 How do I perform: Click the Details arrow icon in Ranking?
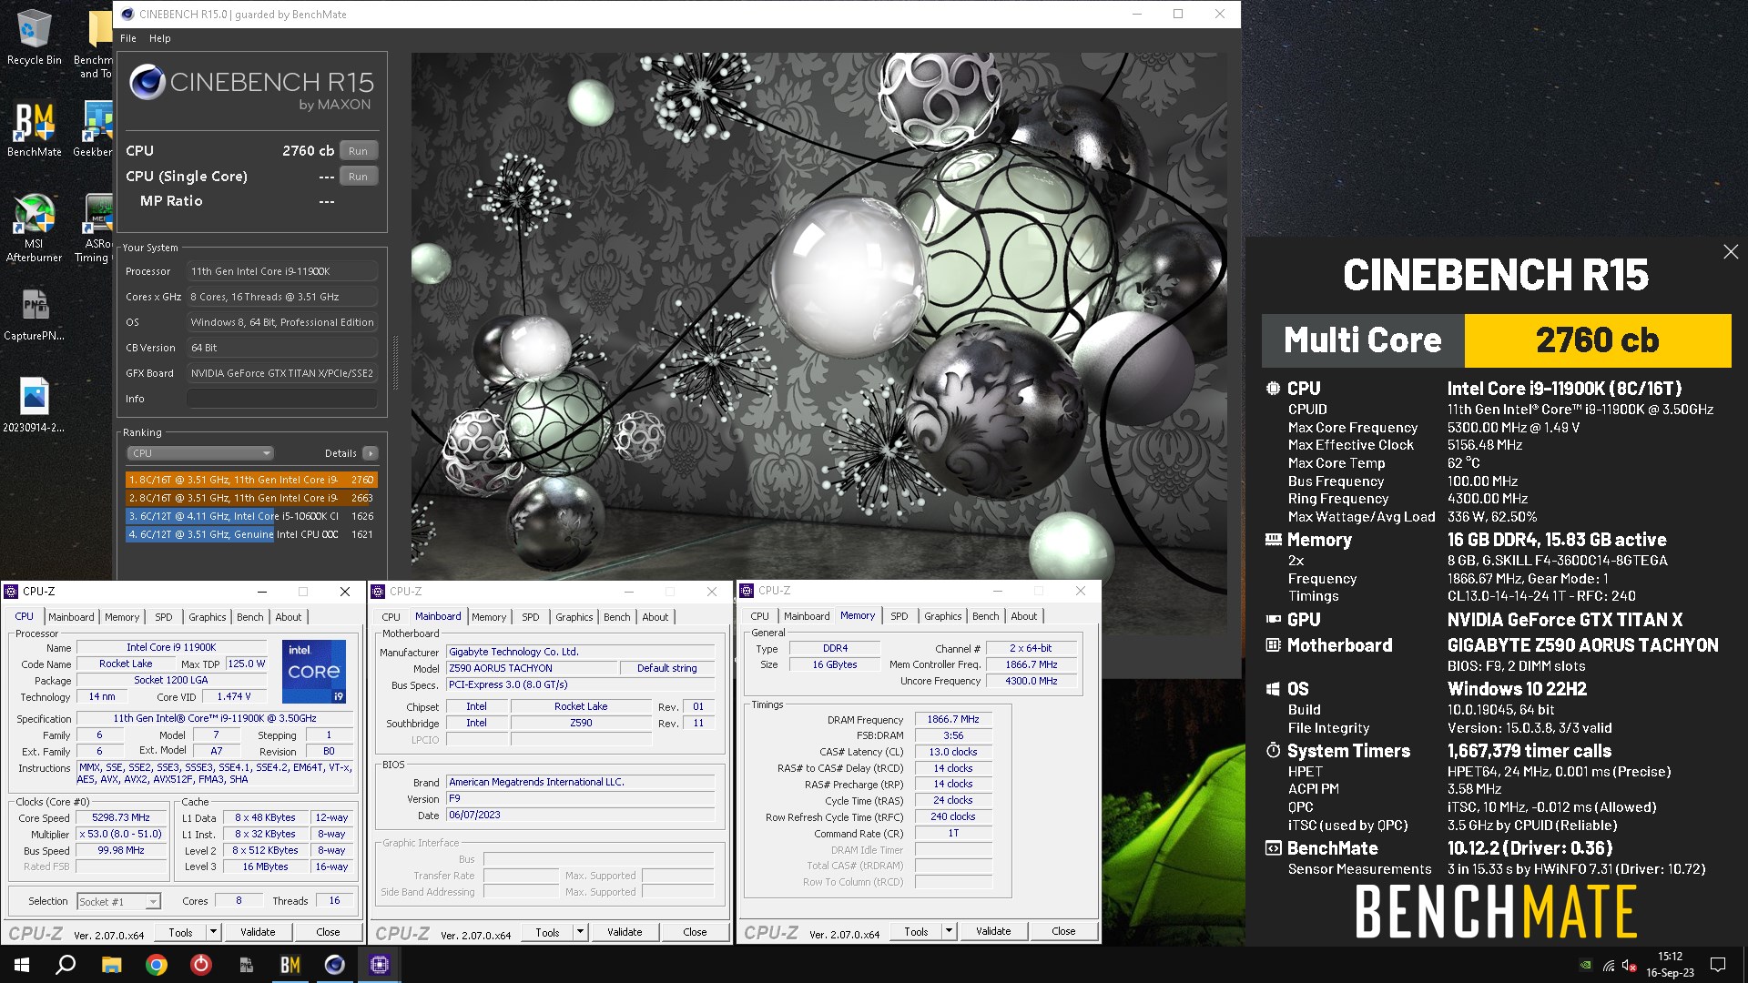[370, 453]
